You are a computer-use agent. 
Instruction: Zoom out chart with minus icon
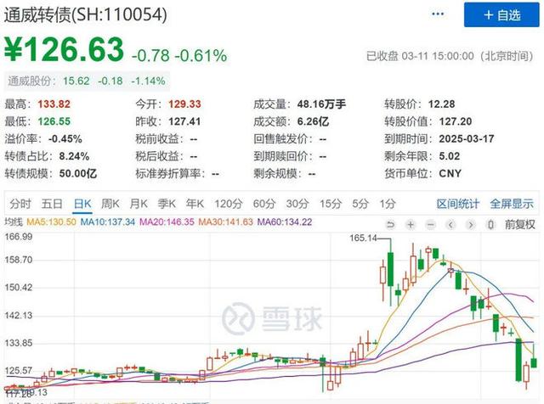tap(431, 225)
